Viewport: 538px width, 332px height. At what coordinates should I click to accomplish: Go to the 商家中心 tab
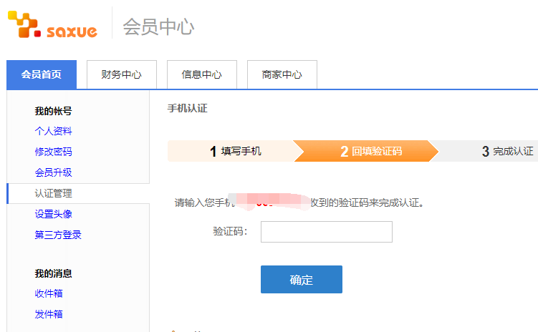click(282, 74)
